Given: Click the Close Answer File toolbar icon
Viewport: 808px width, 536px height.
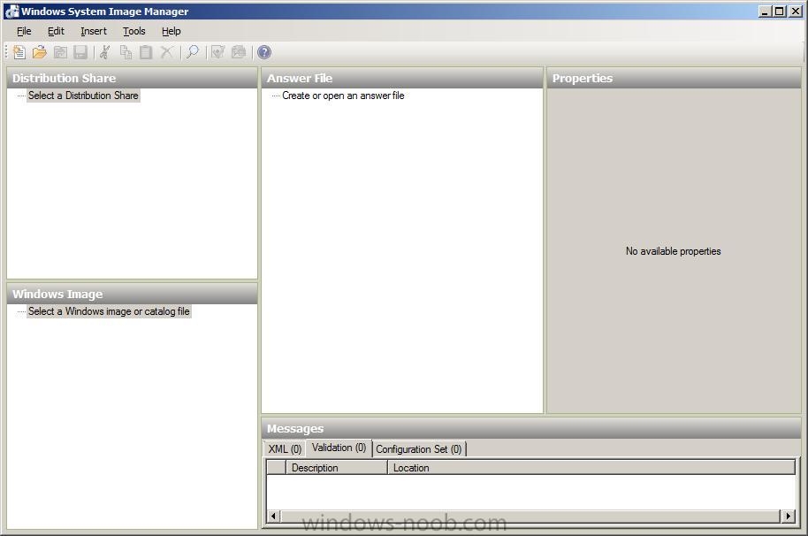Looking at the screenshot, I should [x=60, y=52].
